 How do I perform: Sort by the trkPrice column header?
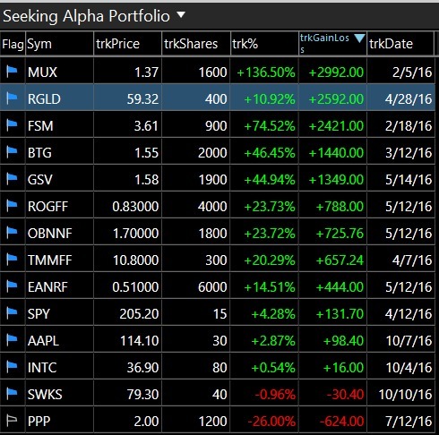(x=127, y=44)
